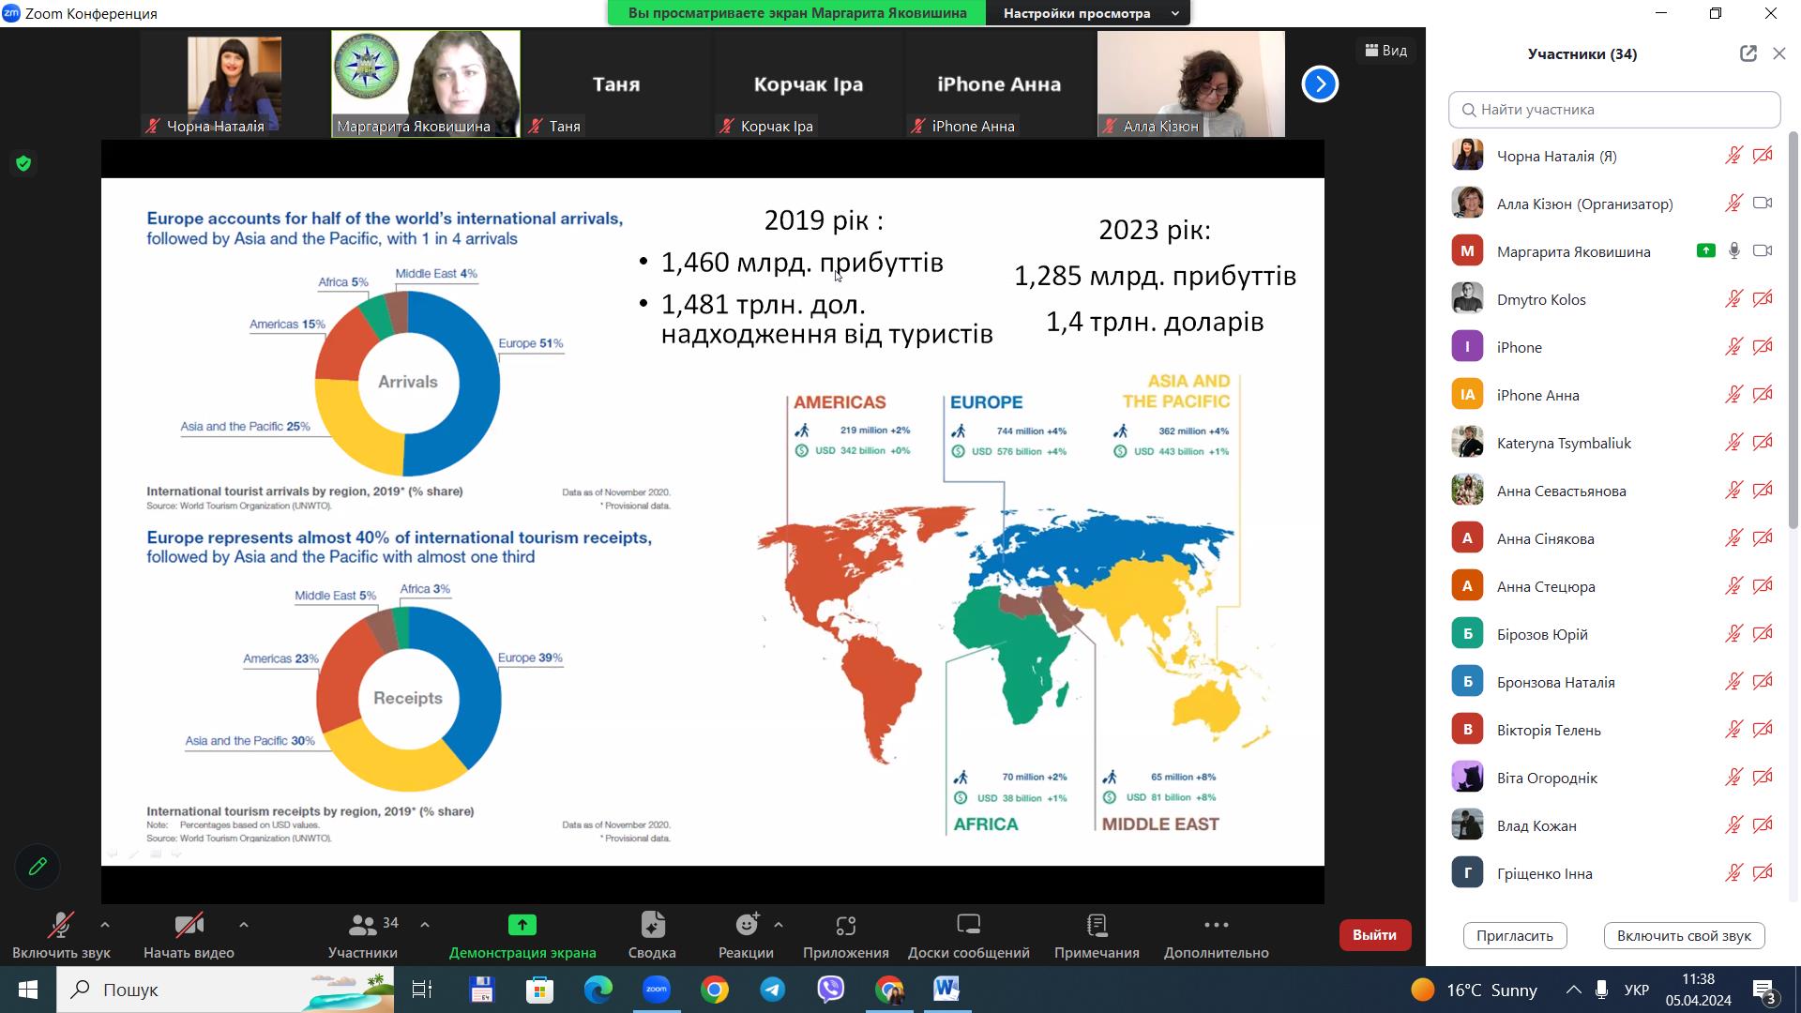Open the Zoom app in the taskbar
Viewport: 1801px width, 1013px height.
coord(657,990)
